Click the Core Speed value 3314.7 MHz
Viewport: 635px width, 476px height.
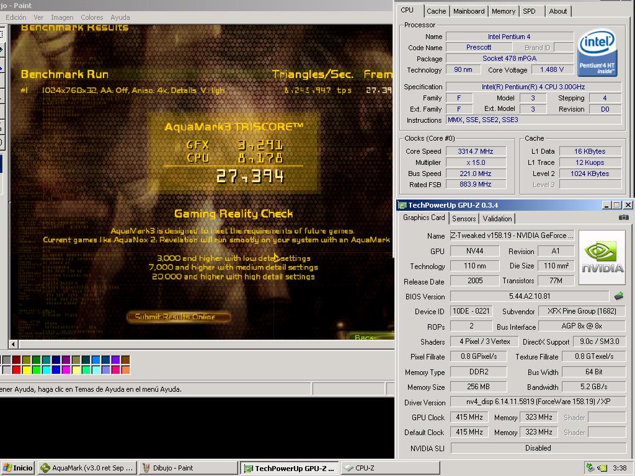point(476,151)
